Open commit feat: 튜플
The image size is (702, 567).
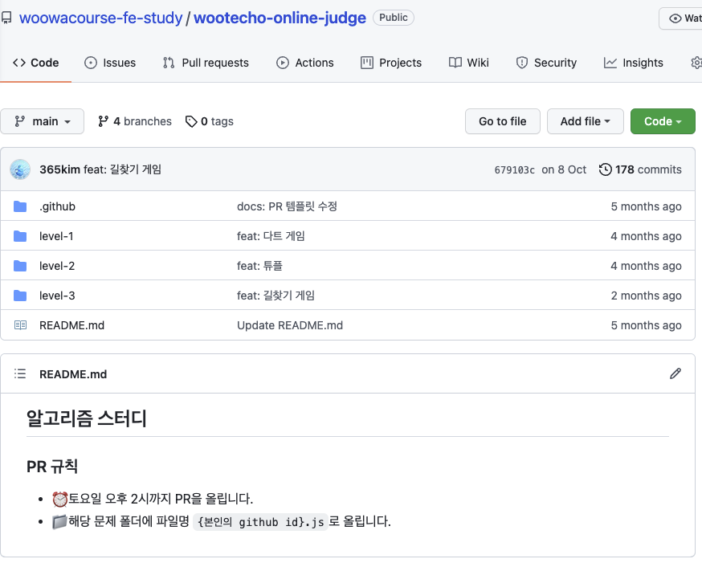click(x=259, y=266)
